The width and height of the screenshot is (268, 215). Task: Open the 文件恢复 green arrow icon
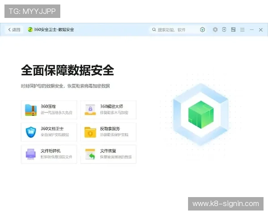(90, 154)
